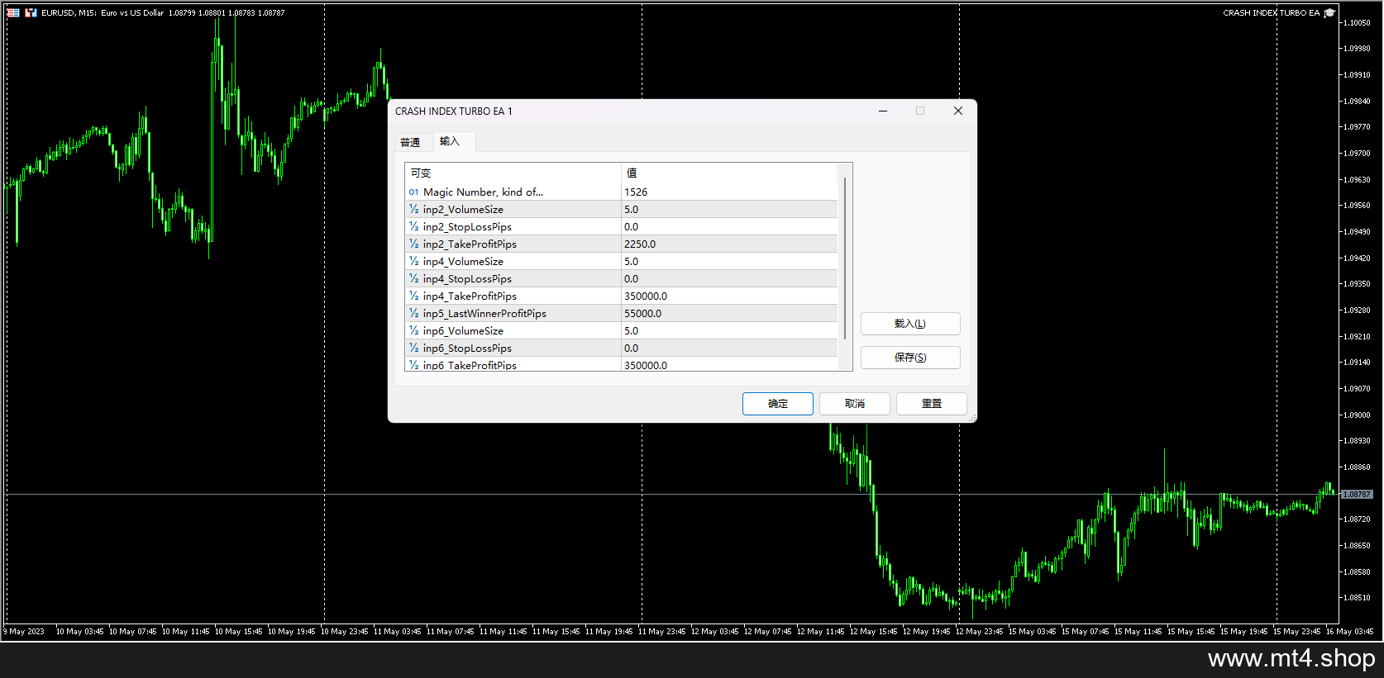Select the 'Magic Number, kind of...' row label
This screenshot has height=678, width=1384.
tap(483, 192)
